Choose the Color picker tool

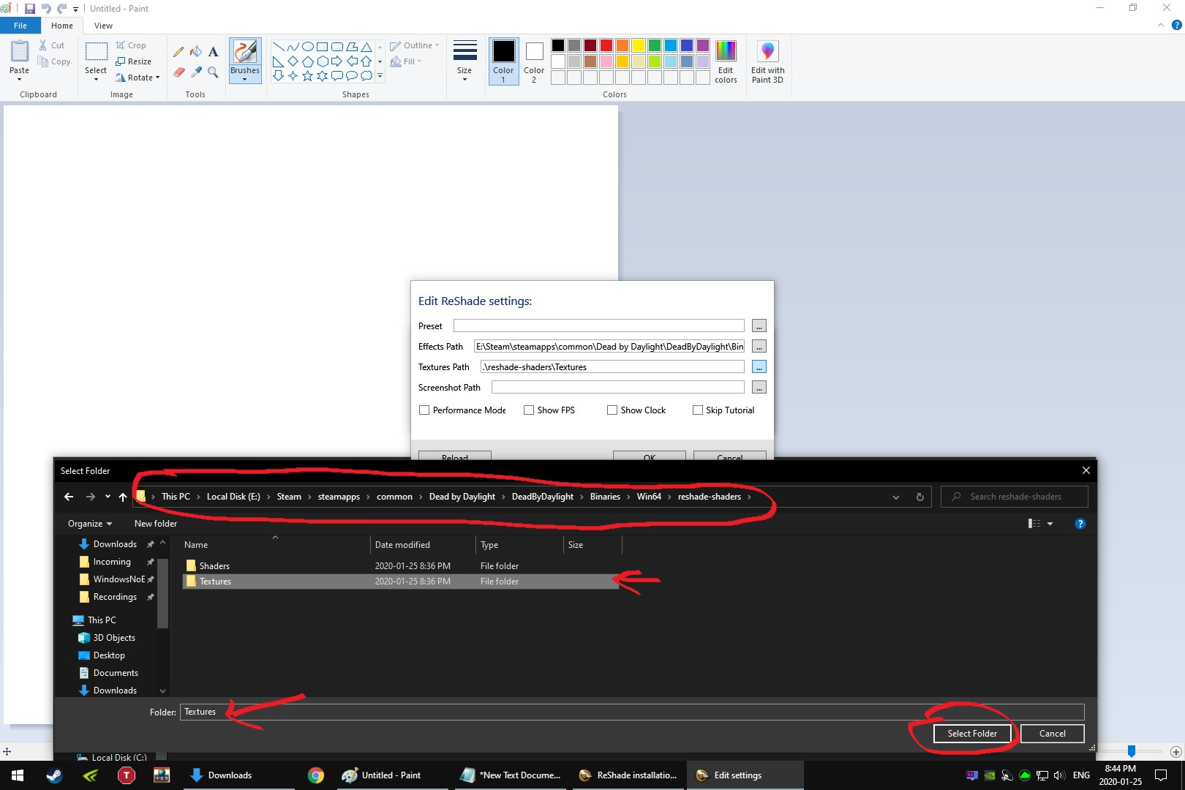[x=195, y=72]
